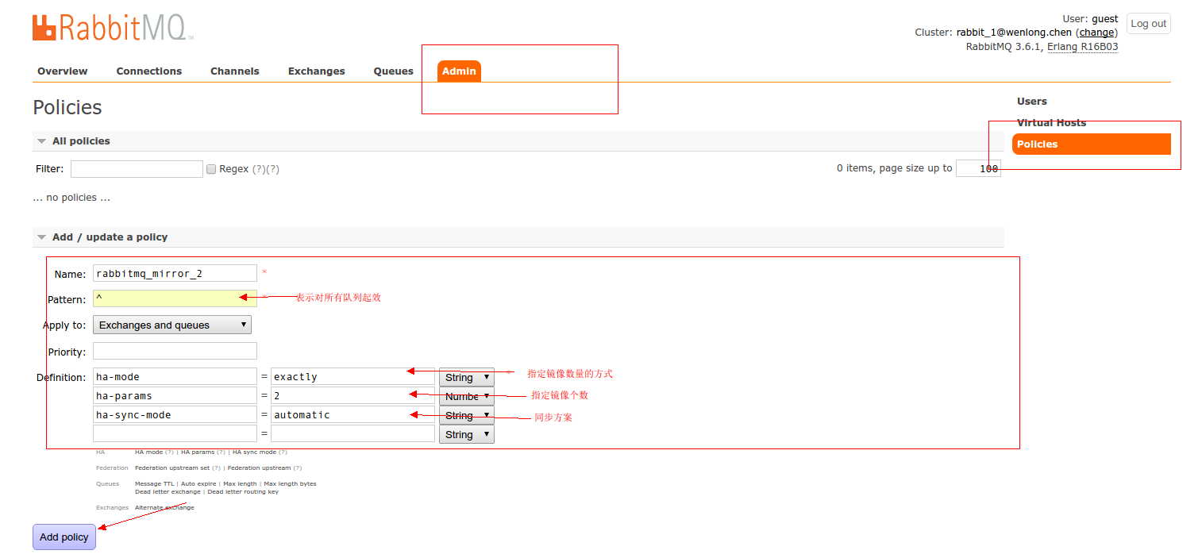Open the Queues tab

coord(394,71)
